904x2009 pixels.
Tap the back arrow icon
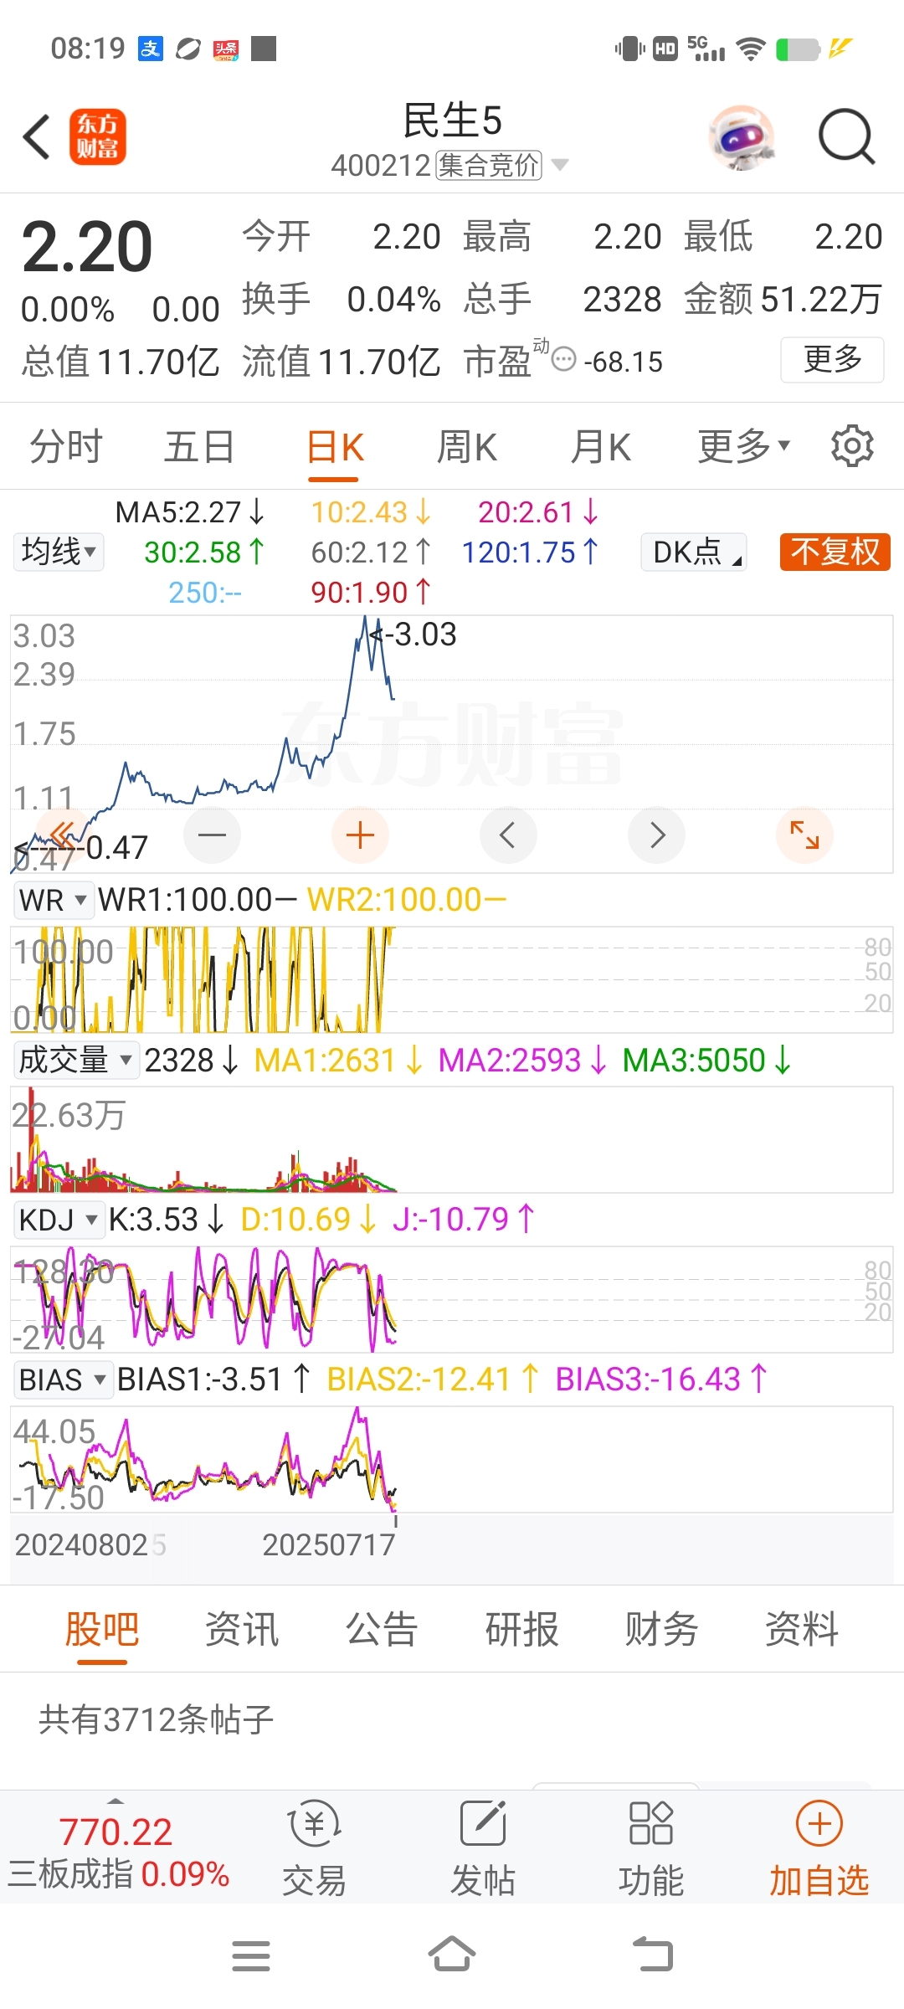coord(37,136)
